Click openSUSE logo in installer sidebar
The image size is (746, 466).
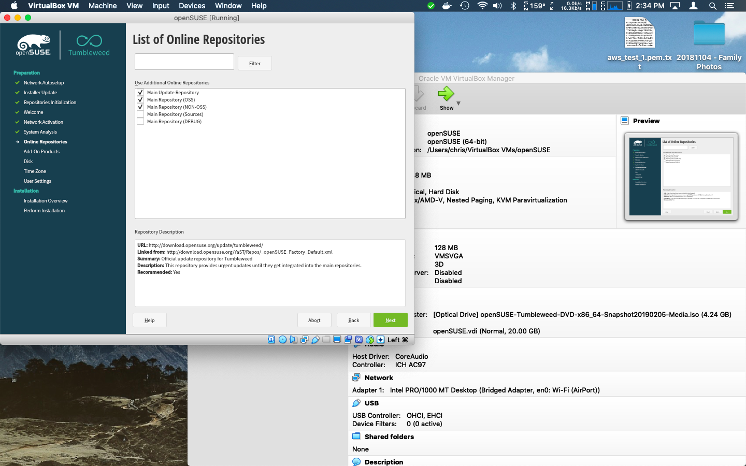click(33, 45)
